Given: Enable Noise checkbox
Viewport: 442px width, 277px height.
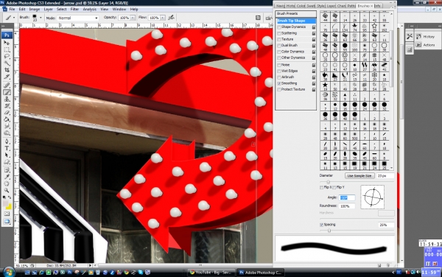Looking at the screenshot, I should [278, 65].
